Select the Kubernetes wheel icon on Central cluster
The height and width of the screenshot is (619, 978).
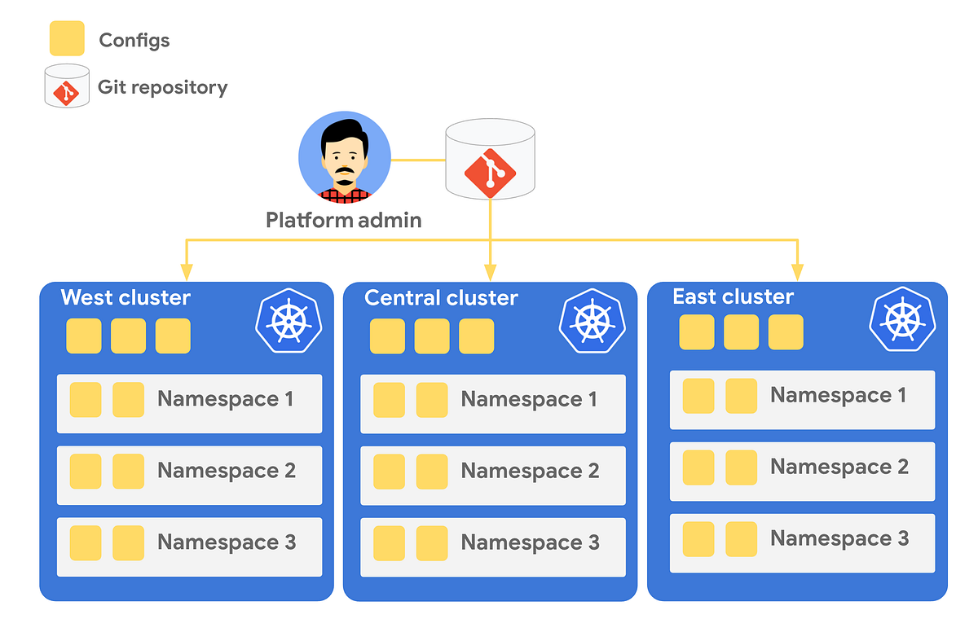[x=593, y=319]
